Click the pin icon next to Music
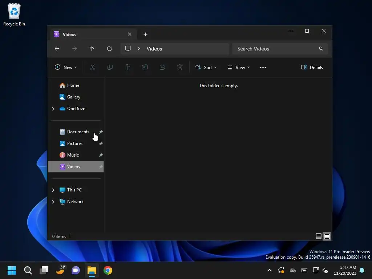This screenshot has width=372, height=279. point(101,155)
